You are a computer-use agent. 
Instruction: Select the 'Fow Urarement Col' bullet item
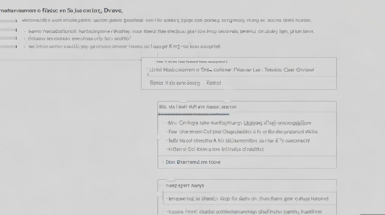(242, 132)
